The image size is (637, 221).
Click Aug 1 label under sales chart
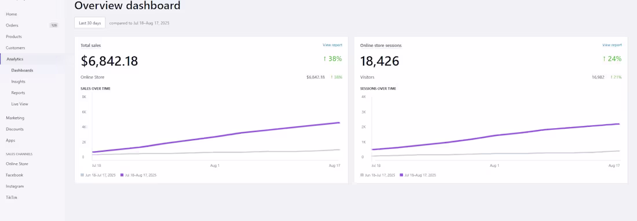coord(215,166)
